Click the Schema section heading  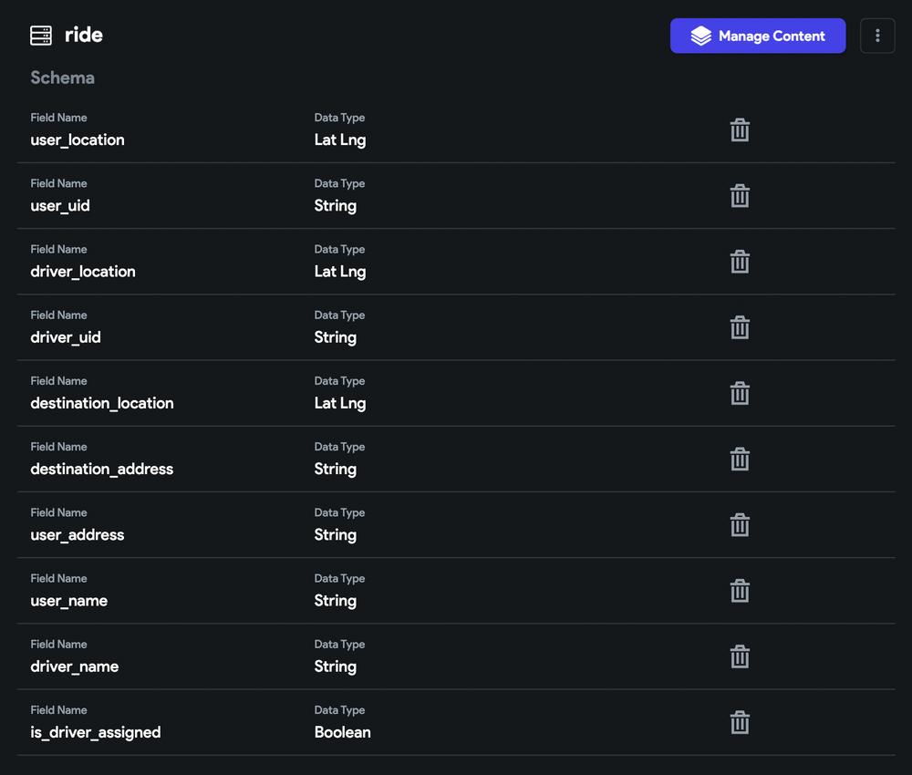point(62,77)
